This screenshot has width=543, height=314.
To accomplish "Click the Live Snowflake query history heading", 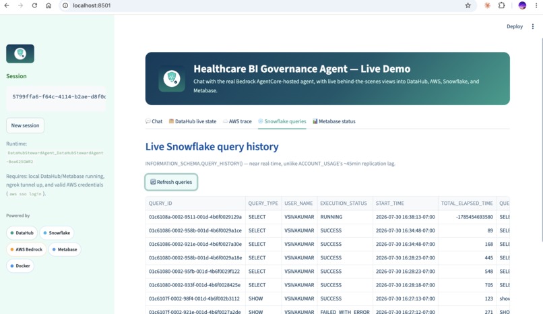I will pyautogui.click(x=212, y=147).
